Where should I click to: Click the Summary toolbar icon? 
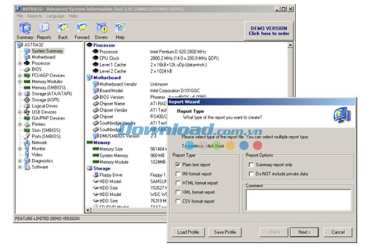25,29
